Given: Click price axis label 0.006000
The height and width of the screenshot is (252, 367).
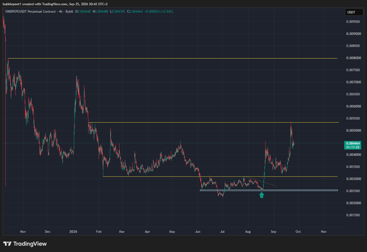Looking at the screenshot, I should 353,106.
